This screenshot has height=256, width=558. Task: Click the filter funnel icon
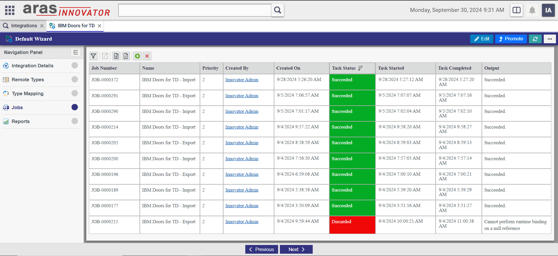[93, 56]
